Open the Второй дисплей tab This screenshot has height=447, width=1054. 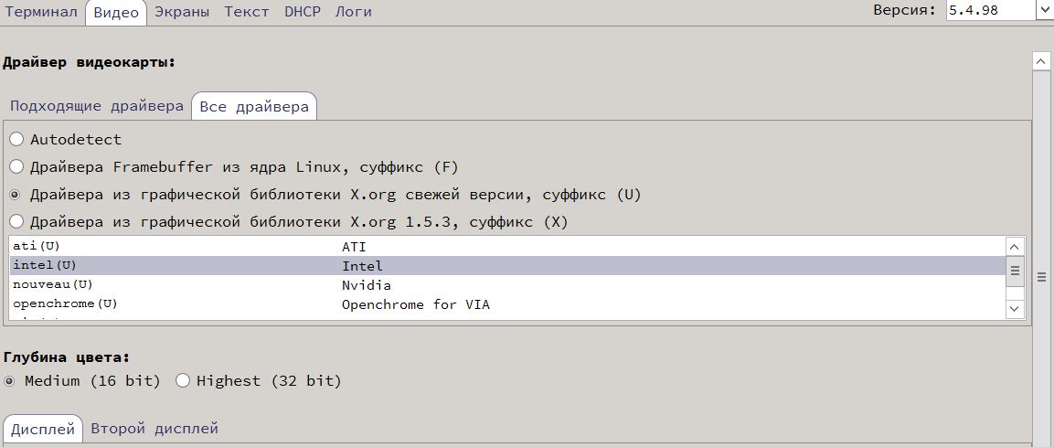click(154, 429)
